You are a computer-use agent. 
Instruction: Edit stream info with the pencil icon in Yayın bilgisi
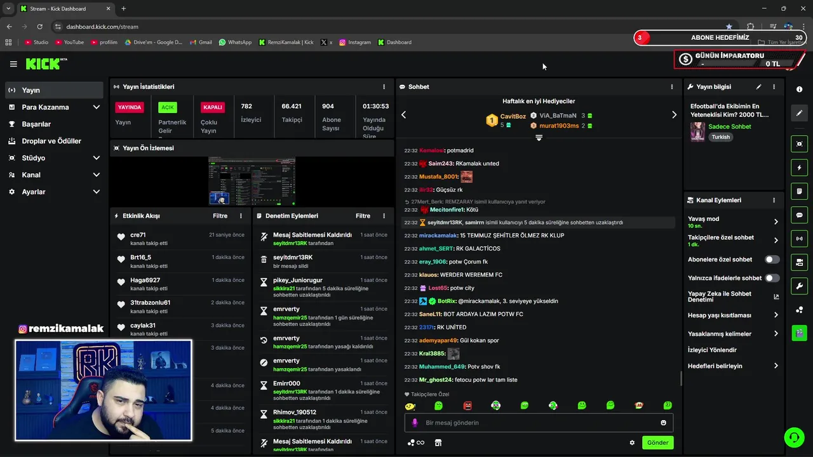(758, 87)
